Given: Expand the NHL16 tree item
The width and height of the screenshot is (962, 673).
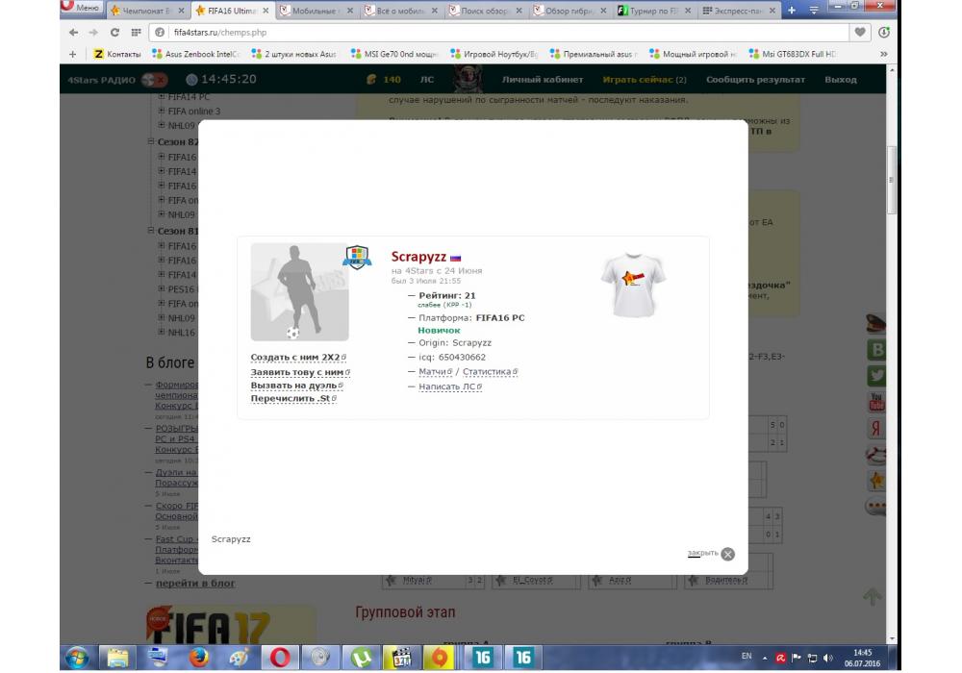Looking at the screenshot, I should point(162,332).
